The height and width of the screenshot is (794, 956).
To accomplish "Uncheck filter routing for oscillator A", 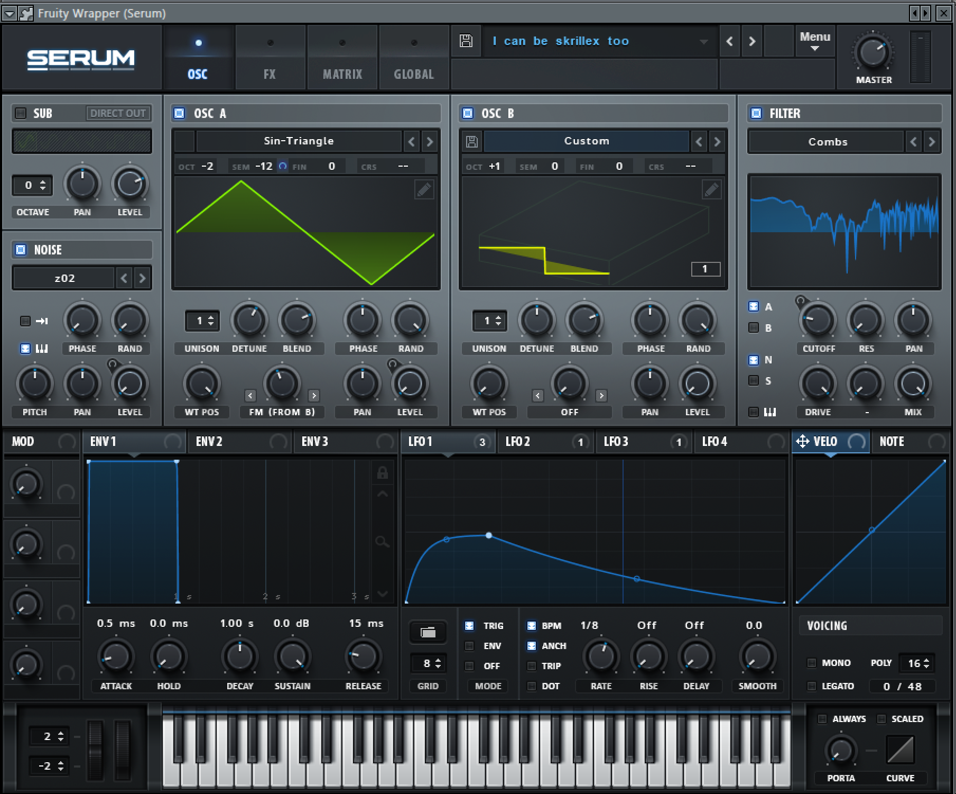I will pyautogui.click(x=754, y=307).
